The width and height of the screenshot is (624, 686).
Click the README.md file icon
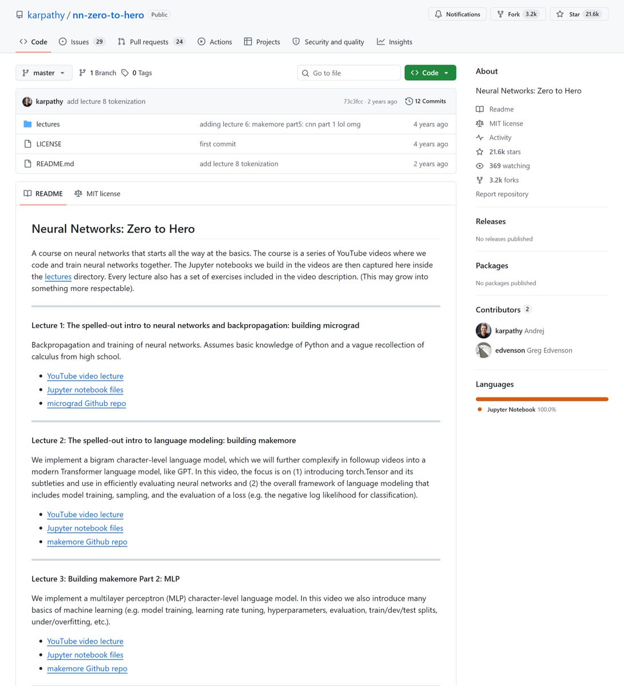27,163
